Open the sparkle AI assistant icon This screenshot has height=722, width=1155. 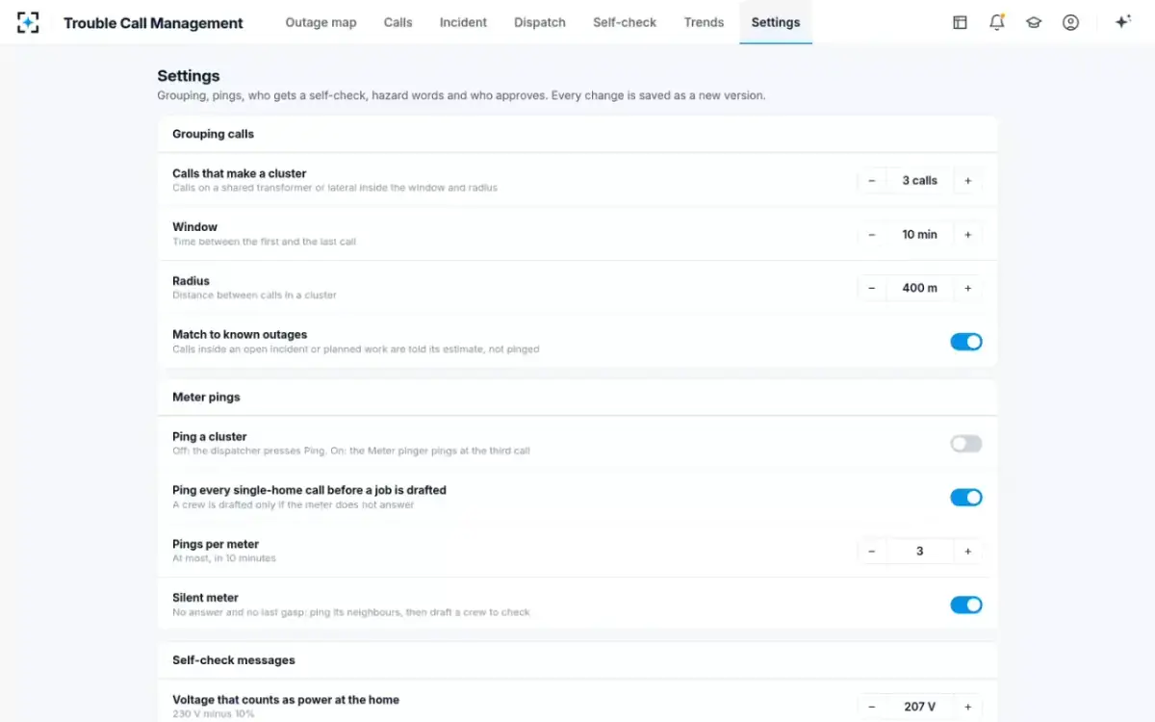tap(1122, 22)
